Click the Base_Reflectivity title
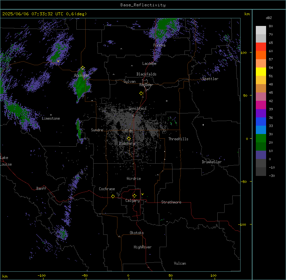286x280 pixels. (143, 5)
